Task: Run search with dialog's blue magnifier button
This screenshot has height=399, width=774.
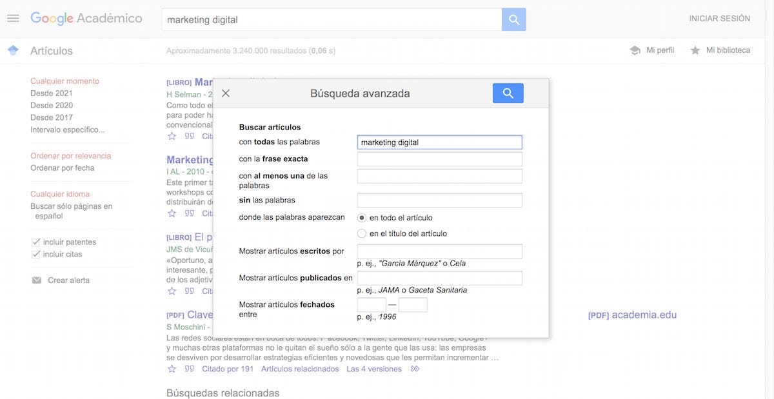Action: pos(508,93)
